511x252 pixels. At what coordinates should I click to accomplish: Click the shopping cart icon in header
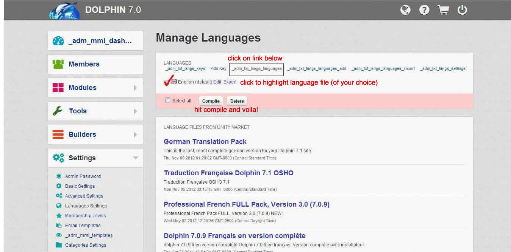[443, 10]
